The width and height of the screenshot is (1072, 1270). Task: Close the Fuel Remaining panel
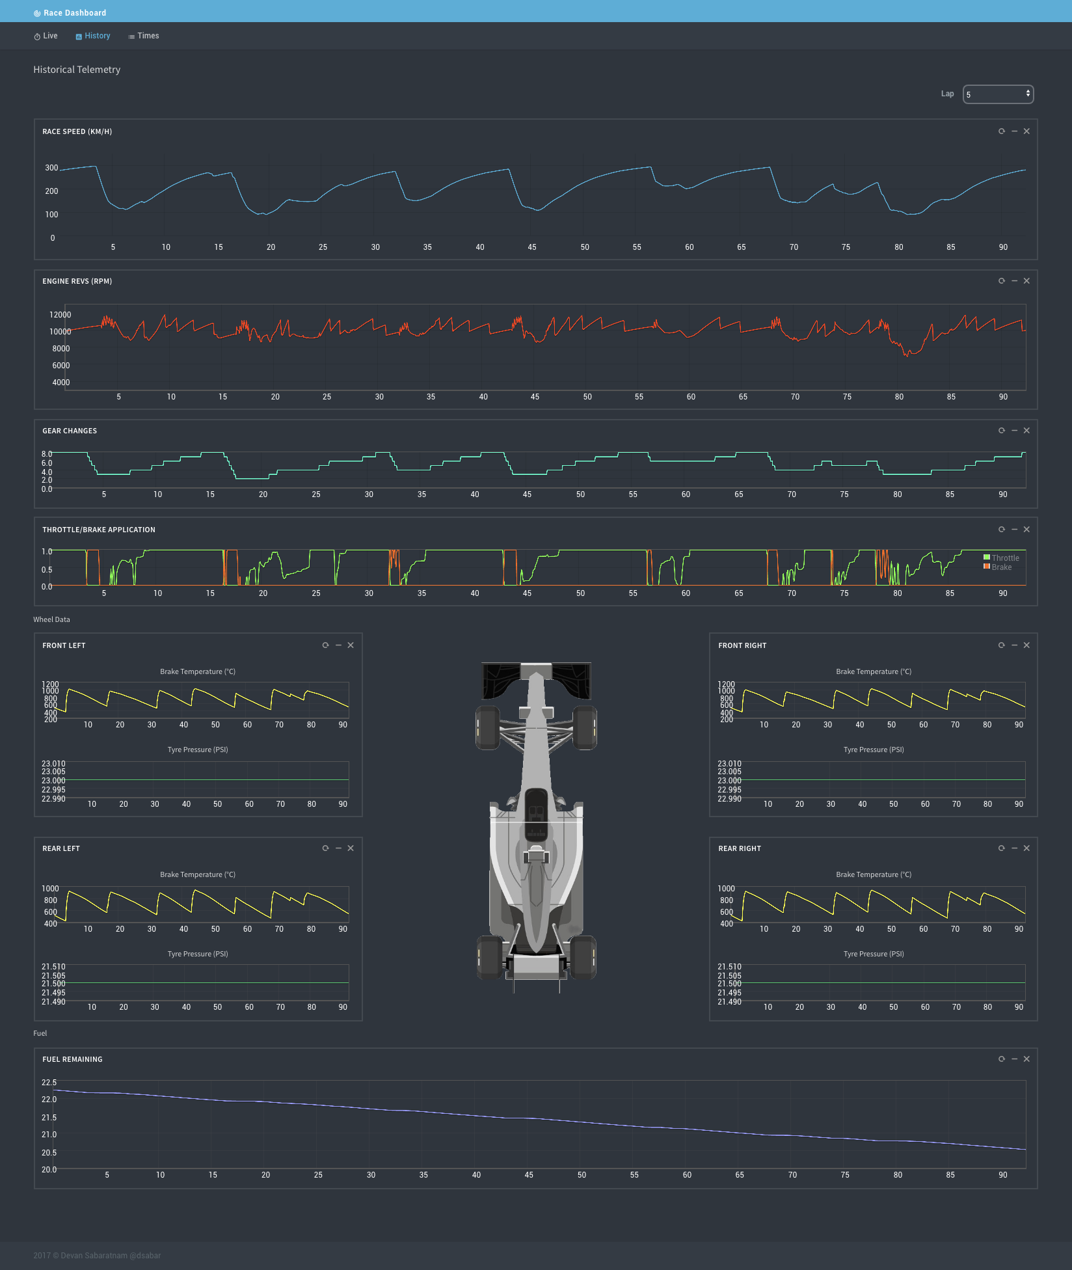1026,1059
